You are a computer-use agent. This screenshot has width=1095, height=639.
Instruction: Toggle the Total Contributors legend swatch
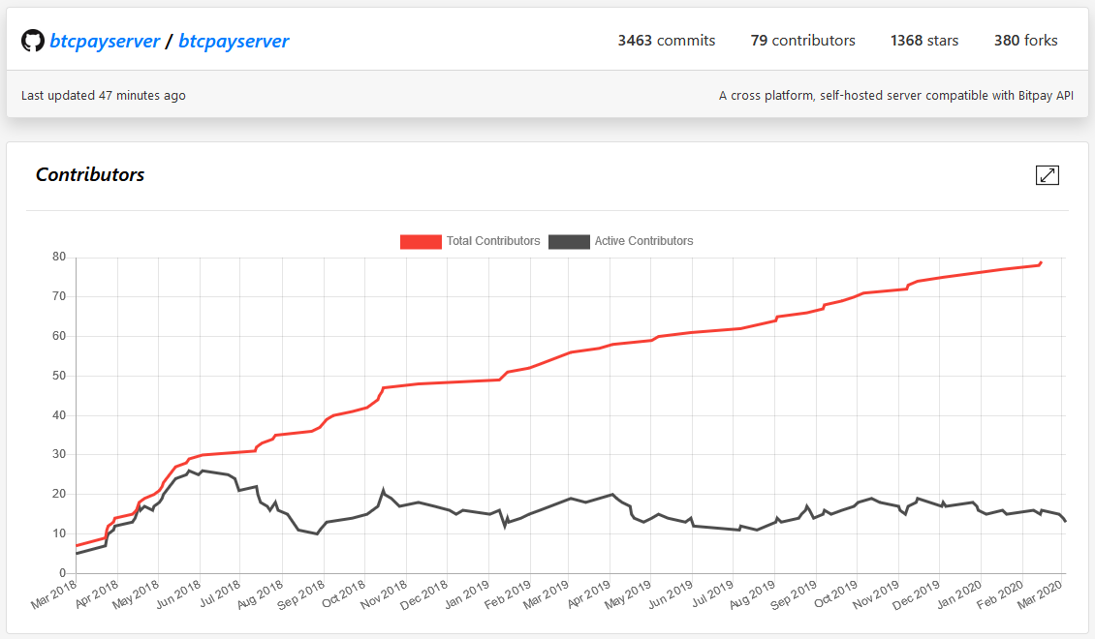point(421,241)
